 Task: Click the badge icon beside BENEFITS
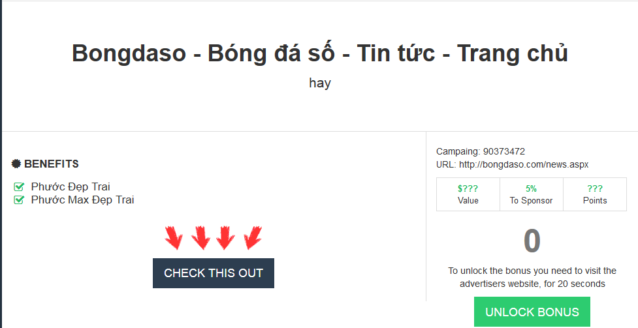(x=16, y=164)
